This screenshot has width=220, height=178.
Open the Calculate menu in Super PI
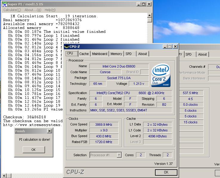(12, 10)
